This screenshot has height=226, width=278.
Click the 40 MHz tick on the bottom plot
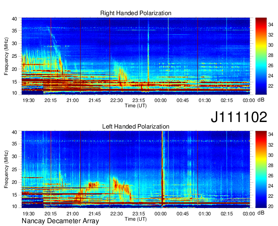pyautogui.click(x=14, y=132)
